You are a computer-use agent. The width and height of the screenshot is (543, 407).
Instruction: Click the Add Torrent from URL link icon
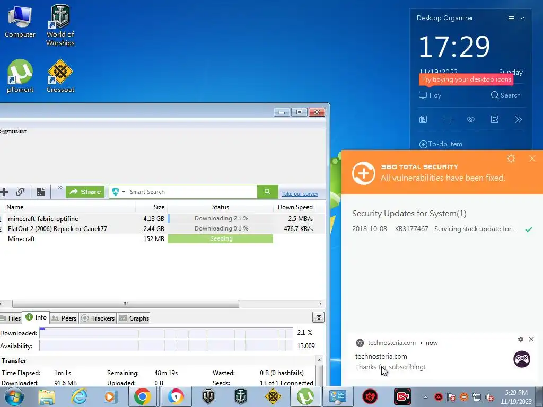(20, 192)
